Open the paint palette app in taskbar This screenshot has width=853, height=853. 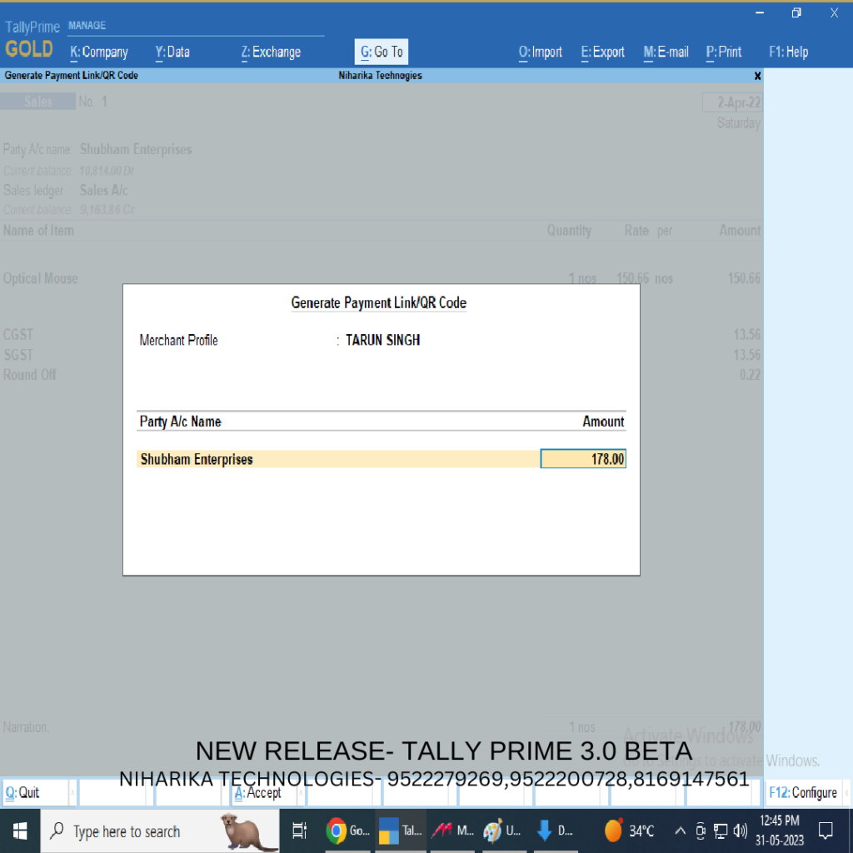click(x=501, y=831)
